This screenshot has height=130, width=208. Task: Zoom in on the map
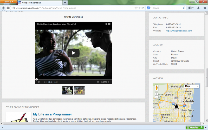tap(157, 94)
